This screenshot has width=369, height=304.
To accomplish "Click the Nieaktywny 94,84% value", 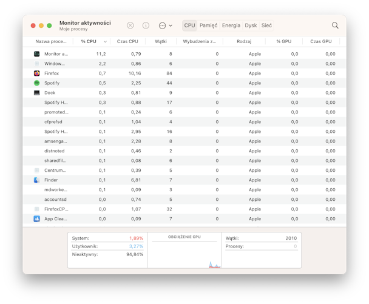I will point(135,254).
